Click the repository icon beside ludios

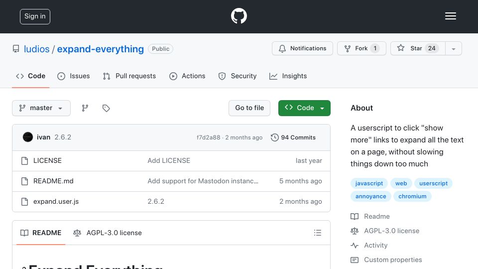coord(16,49)
